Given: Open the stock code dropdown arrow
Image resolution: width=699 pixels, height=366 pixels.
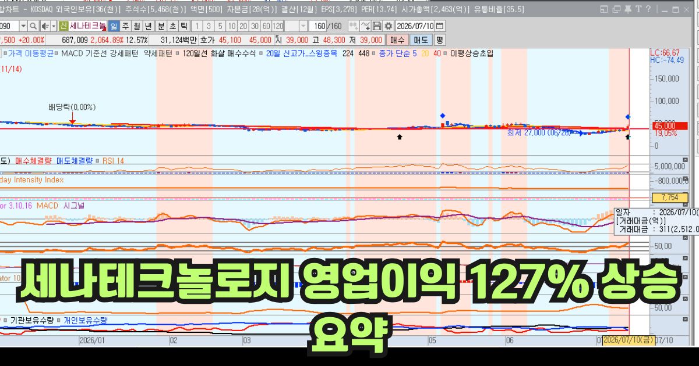Looking at the screenshot, I should point(23,26).
